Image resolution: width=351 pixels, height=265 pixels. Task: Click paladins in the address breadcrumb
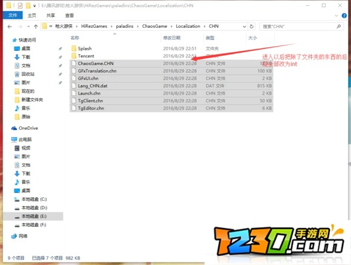coord(125,26)
